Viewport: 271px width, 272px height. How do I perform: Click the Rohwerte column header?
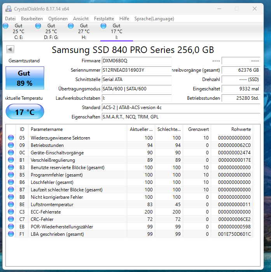[x=232, y=129]
